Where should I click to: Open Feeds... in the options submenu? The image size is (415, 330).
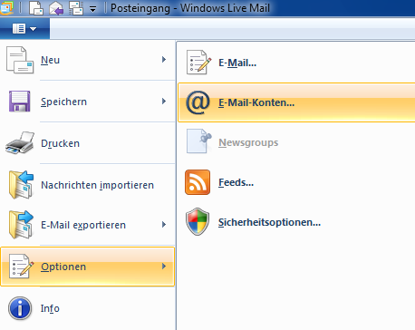[296, 182]
